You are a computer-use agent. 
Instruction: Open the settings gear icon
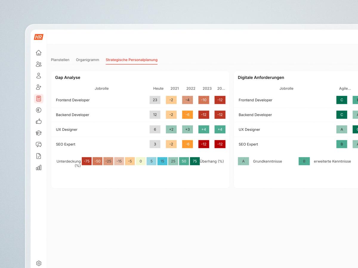click(38, 263)
